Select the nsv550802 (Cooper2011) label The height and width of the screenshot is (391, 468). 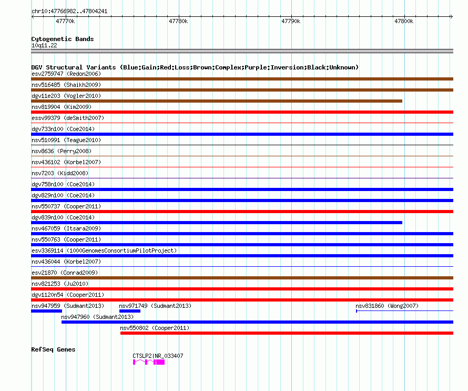point(155,328)
